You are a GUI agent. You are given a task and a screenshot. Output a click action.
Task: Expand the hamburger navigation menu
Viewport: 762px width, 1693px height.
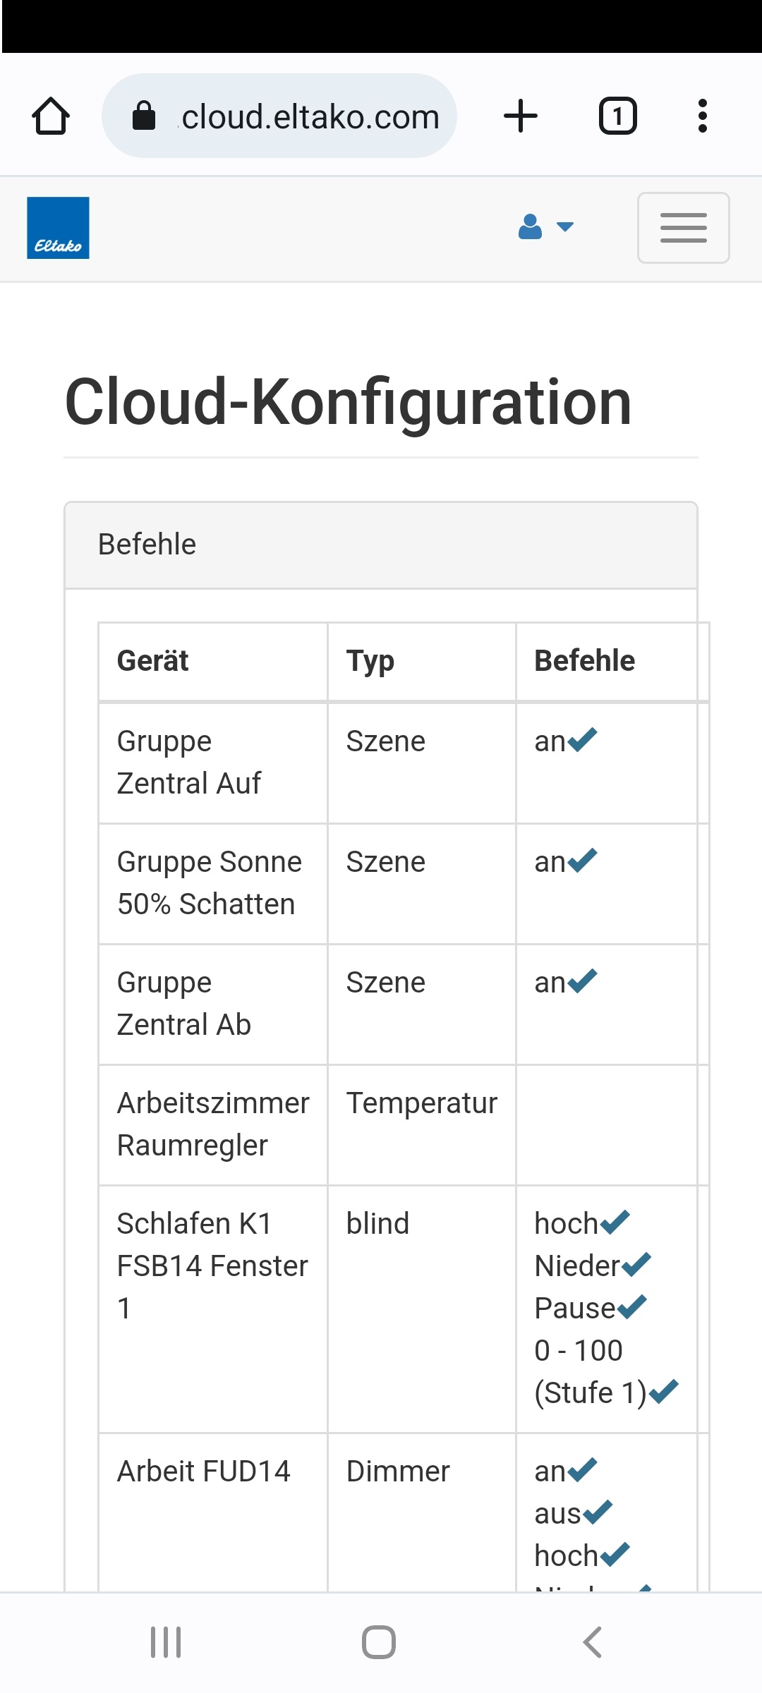[683, 228]
